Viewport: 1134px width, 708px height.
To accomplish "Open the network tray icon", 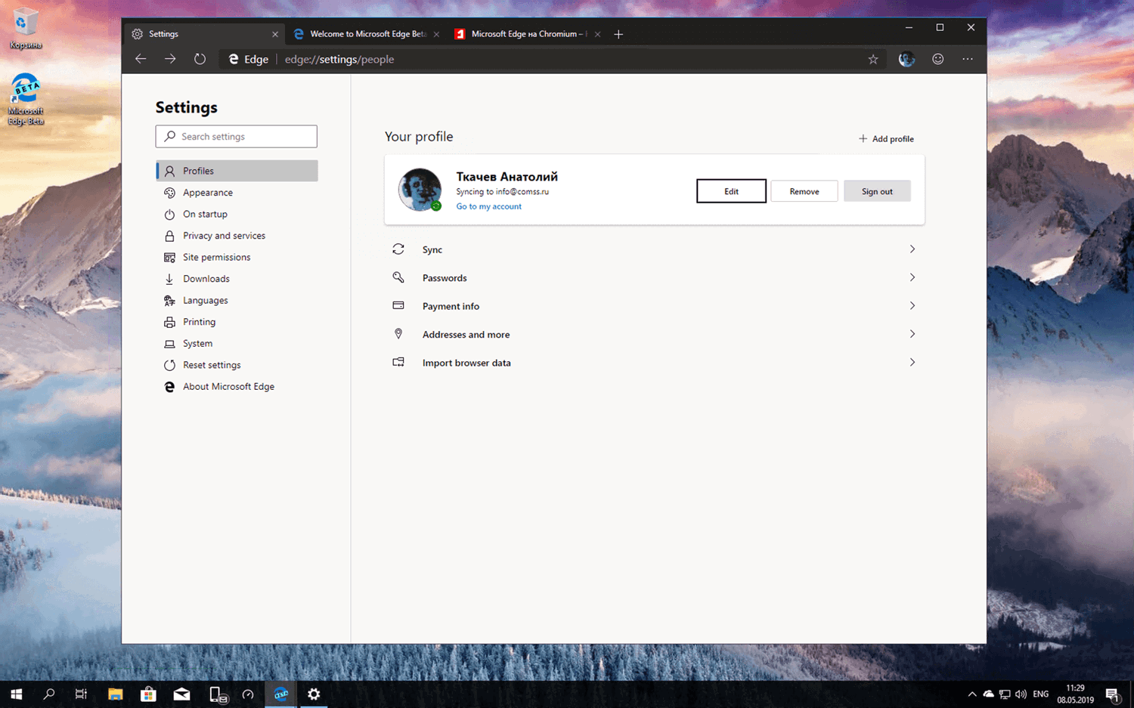I will point(1005,694).
